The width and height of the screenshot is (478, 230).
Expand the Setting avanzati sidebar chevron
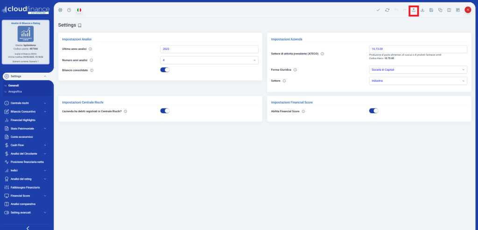(45, 212)
